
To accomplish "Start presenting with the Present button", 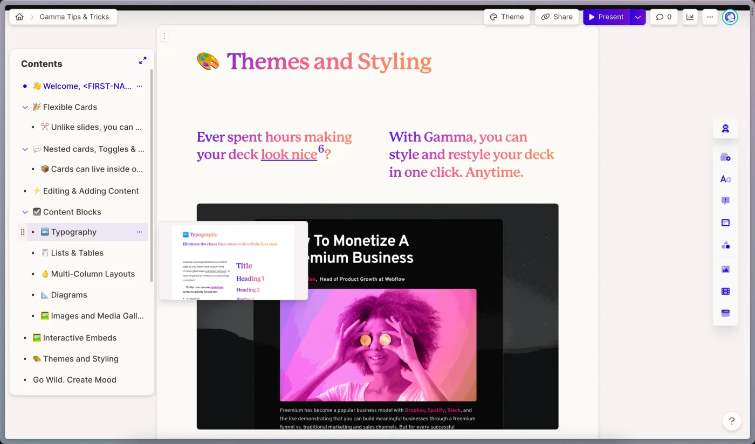I will pyautogui.click(x=606, y=17).
